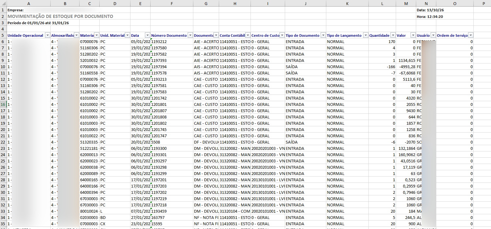Expand the Centro de Custo filter
Image resolution: width=491 pixels, height=229 pixels.
282,35
